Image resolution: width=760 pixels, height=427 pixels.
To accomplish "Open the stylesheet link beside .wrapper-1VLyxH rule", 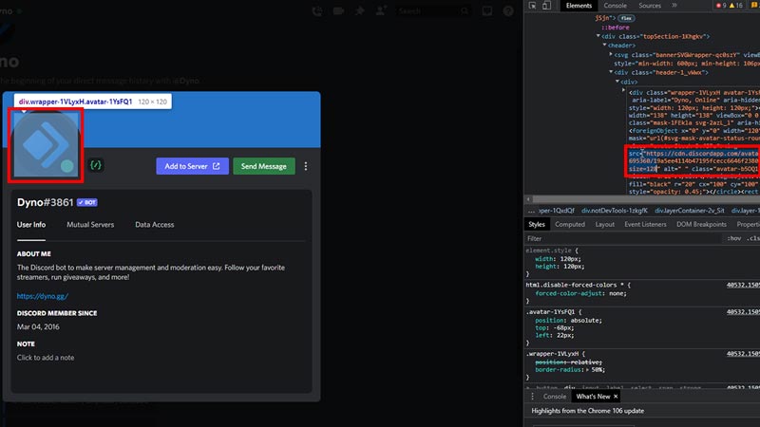I will 743,354.
